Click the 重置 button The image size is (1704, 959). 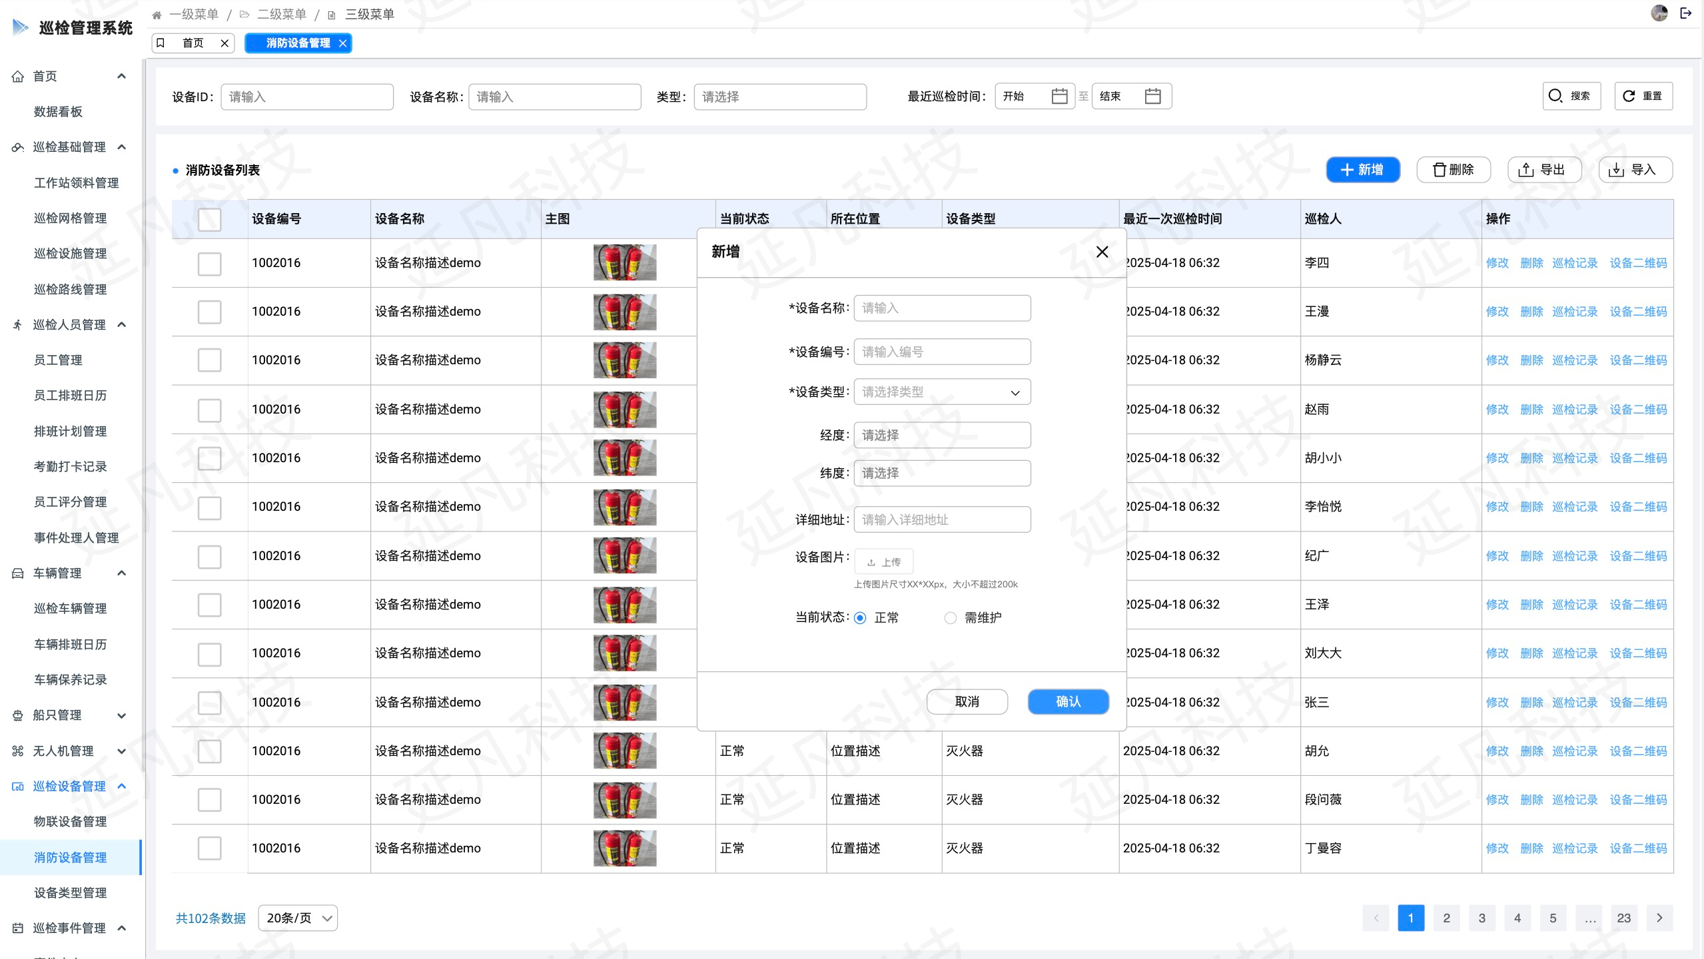point(1643,96)
